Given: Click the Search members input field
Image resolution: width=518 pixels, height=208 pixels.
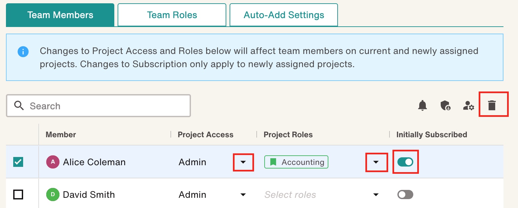Looking at the screenshot, I should click(98, 106).
